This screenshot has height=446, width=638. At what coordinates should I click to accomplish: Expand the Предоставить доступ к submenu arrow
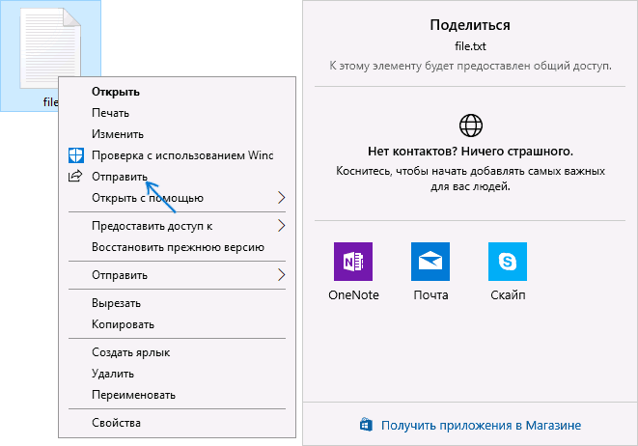click(x=281, y=226)
